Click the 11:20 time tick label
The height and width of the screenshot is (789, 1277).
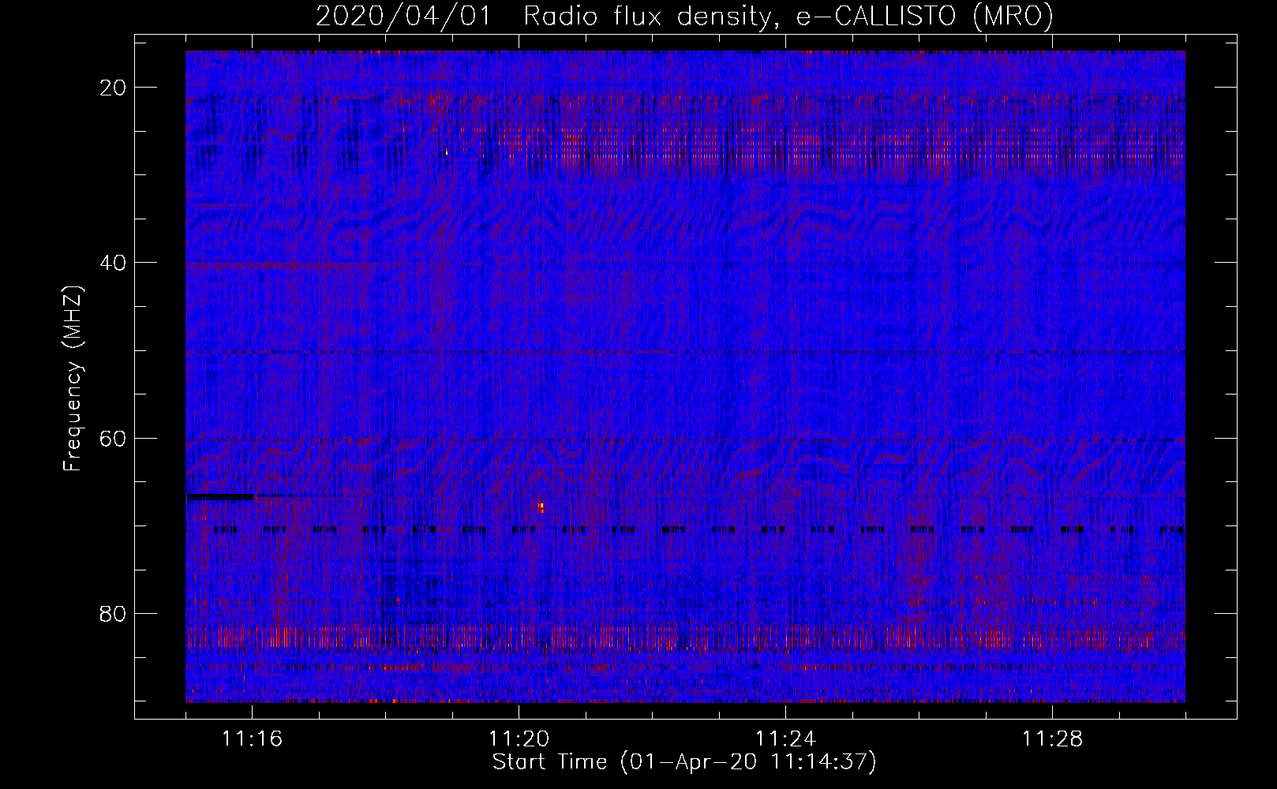[519, 739]
